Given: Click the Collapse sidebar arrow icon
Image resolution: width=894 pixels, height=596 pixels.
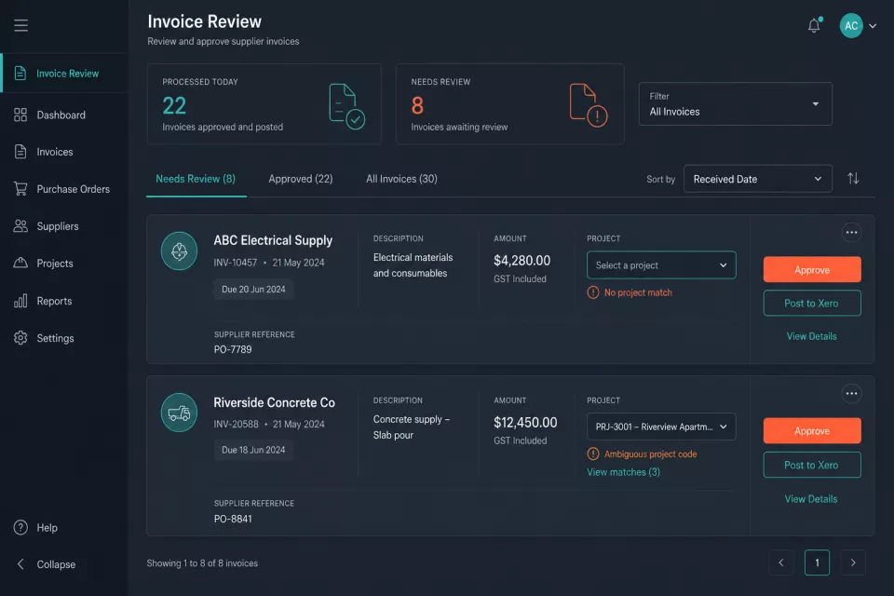Looking at the screenshot, I should coord(20,564).
